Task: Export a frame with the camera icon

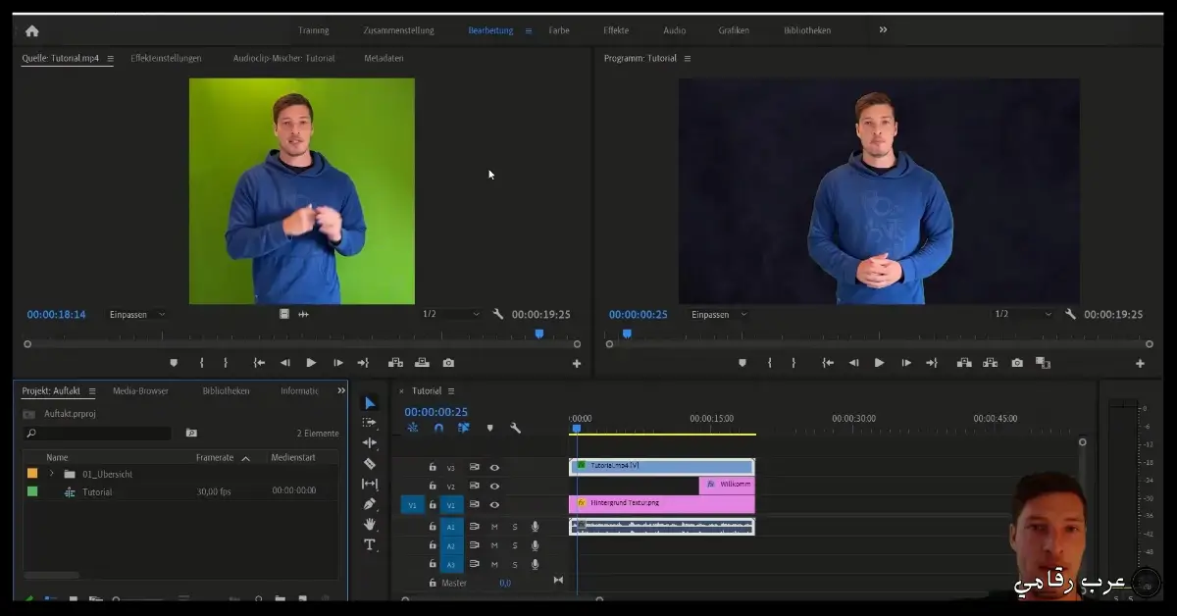Action: (1017, 362)
